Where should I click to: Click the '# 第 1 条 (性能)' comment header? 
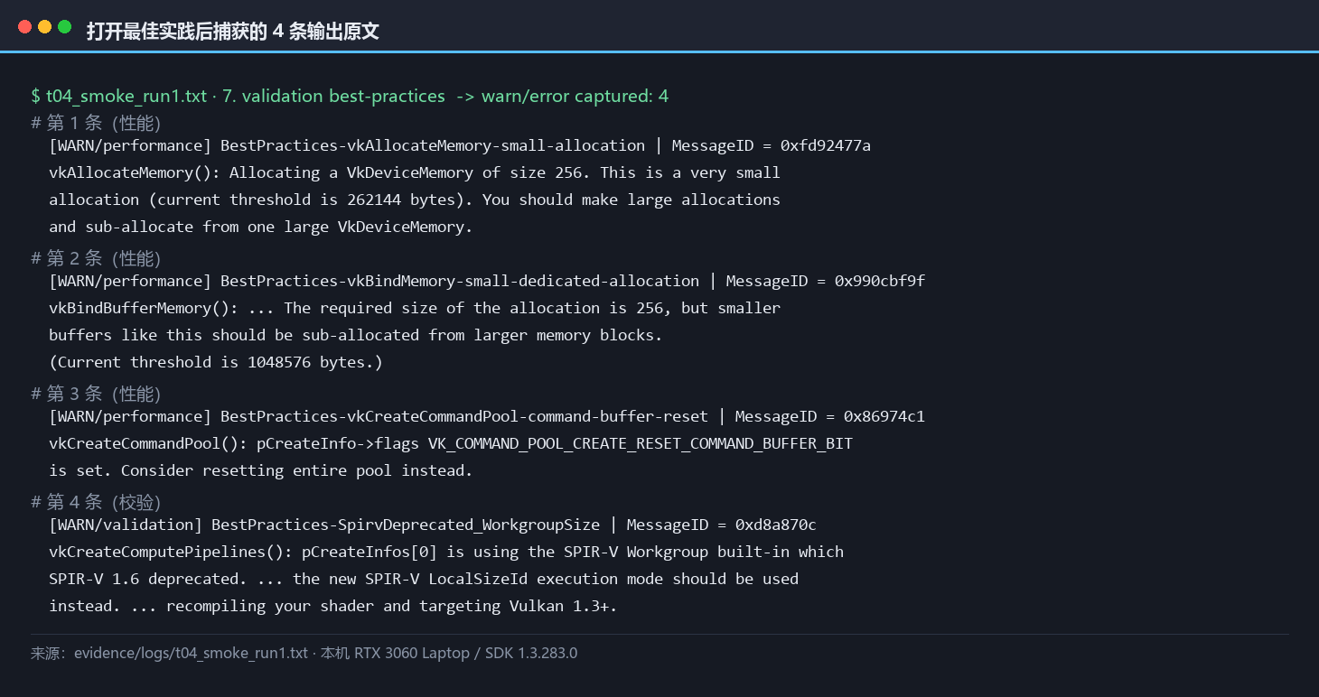pyautogui.click(x=96, y=123)
